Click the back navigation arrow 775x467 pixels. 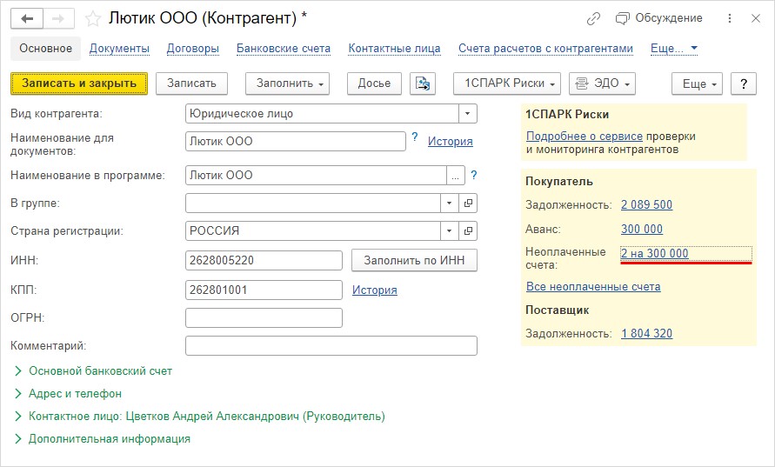tap(27, 19)
